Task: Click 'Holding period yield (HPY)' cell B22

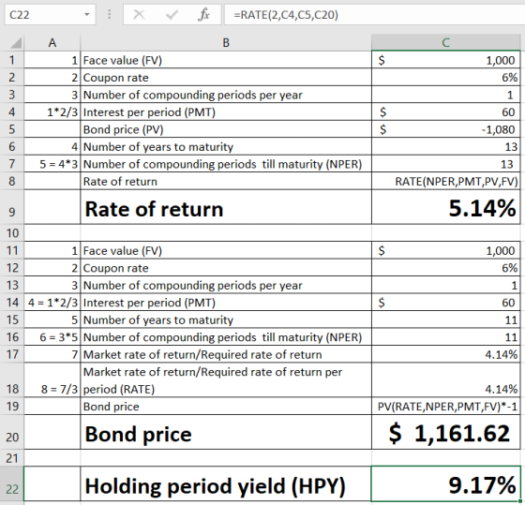Action: pos(226,483)
